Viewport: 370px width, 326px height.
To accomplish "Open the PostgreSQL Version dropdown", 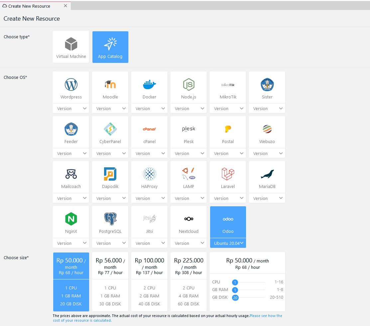I will pyautogui.click(x=110, y=243).
